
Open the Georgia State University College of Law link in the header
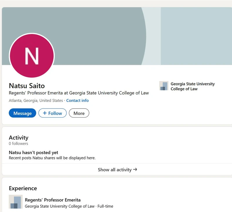[x=193, y=86]
